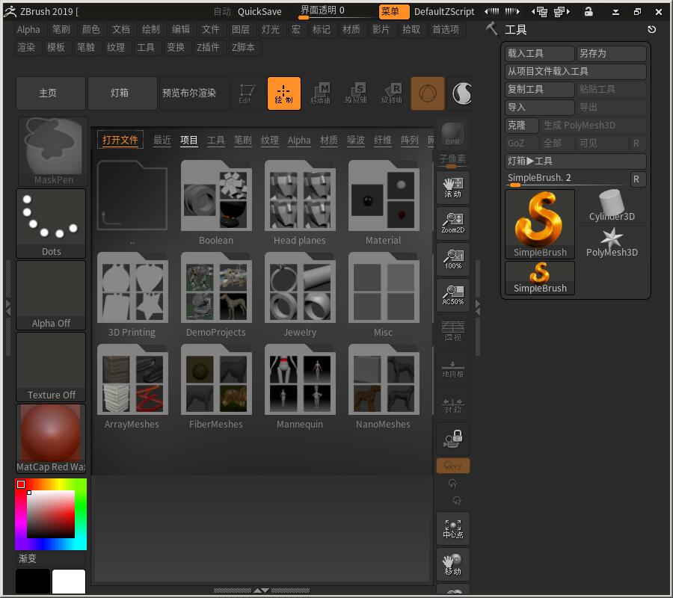Toggle the orange gizmo 3D button
This screenshot has height=598, width=673.
(428, 93)
